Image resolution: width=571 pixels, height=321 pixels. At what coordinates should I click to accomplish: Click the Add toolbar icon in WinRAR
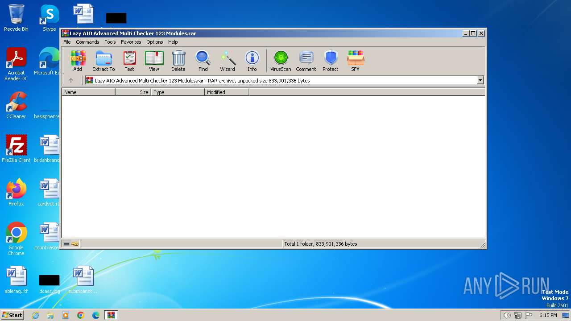(78, 61)
